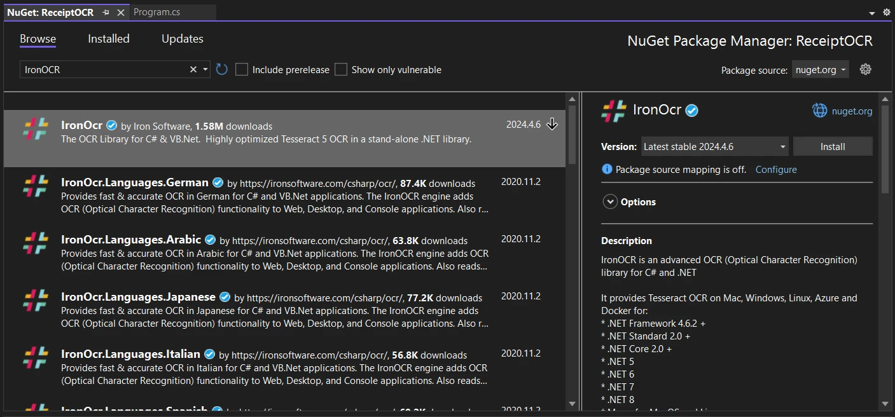Select the IronOcr.Languages.German package title
Image resolution: width=895 pixels, height=417 pixels.
tap(135, 182)
